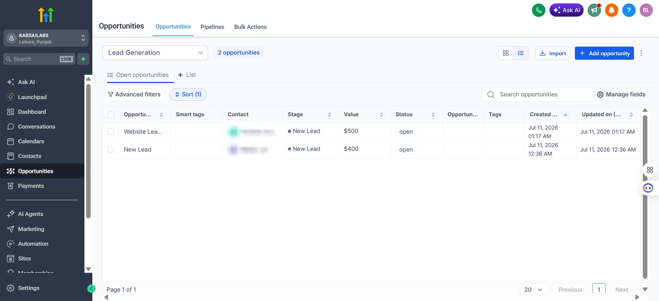This screenshot has height=301, width=659.
Task: Sort by the Stage column arrows
Action: 329,115
